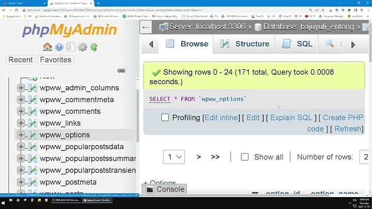Open navigation settings gear icon
Viewport: 372px width, 209px height.
tap(82, 47)
